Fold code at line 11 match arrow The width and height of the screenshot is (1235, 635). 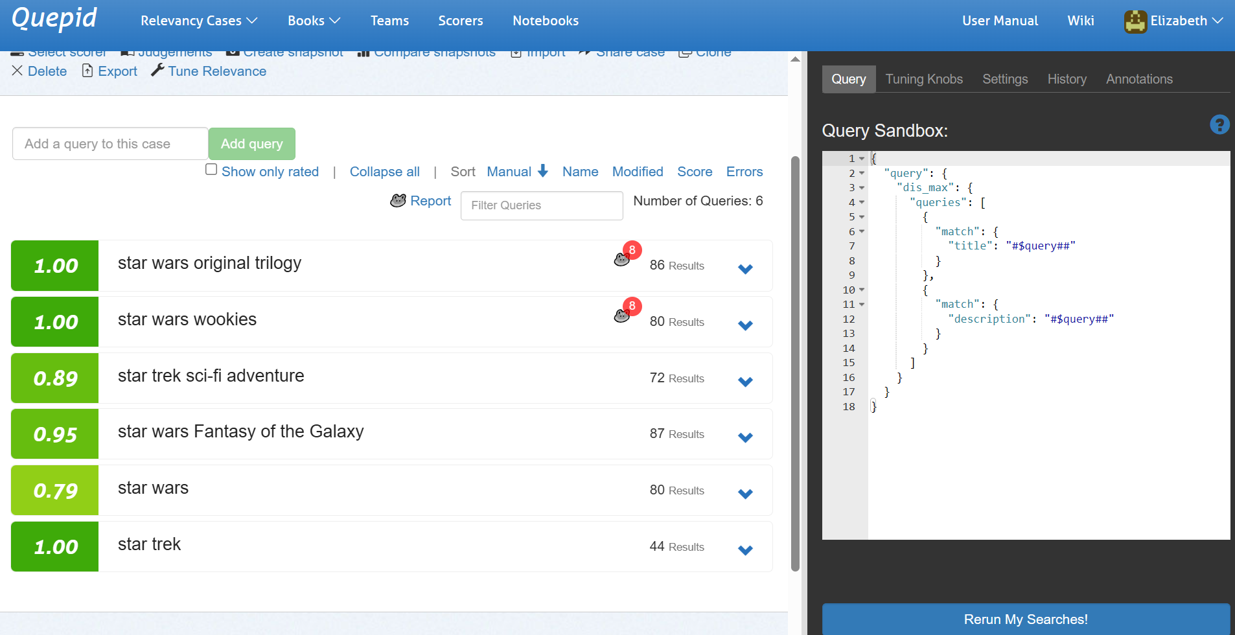point(862,304)
